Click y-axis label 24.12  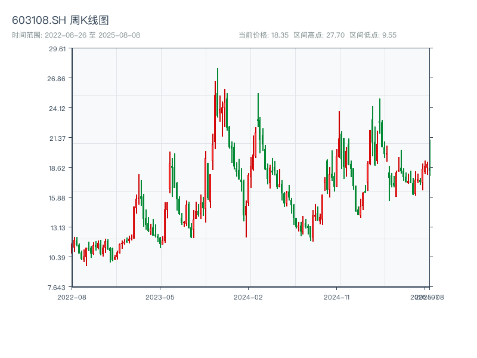57,109
